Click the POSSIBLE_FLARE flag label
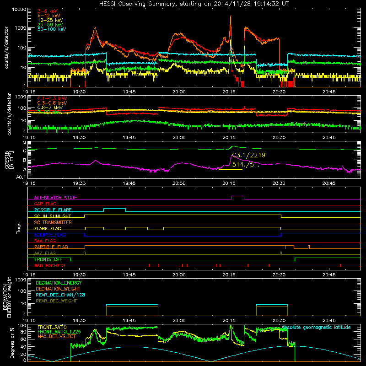Image resolution: width=366 pixels, height=366 pixels. pos(53,210)
